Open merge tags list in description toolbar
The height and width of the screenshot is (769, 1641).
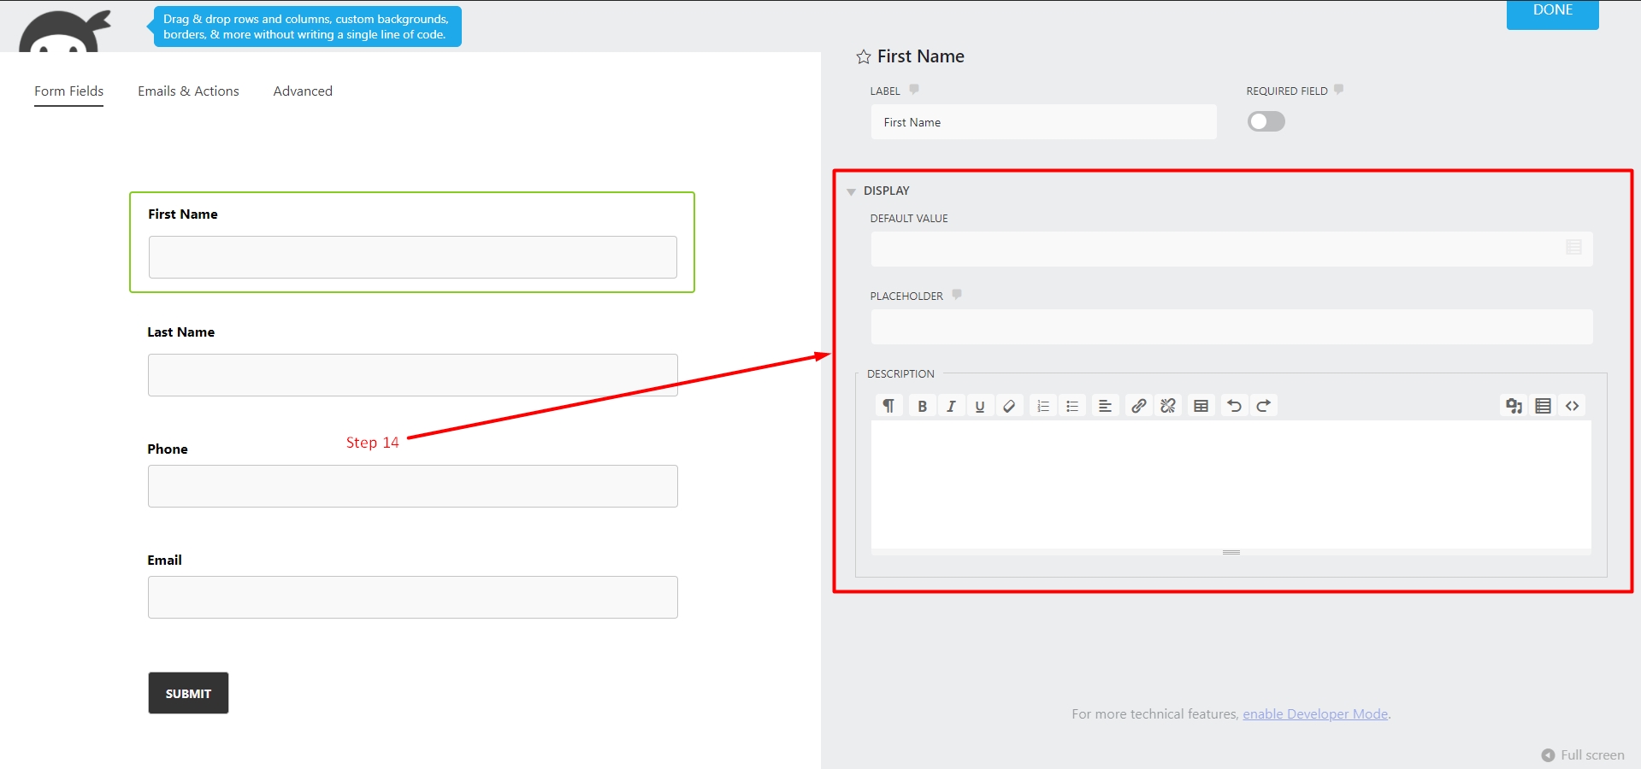click(1543, 406)
